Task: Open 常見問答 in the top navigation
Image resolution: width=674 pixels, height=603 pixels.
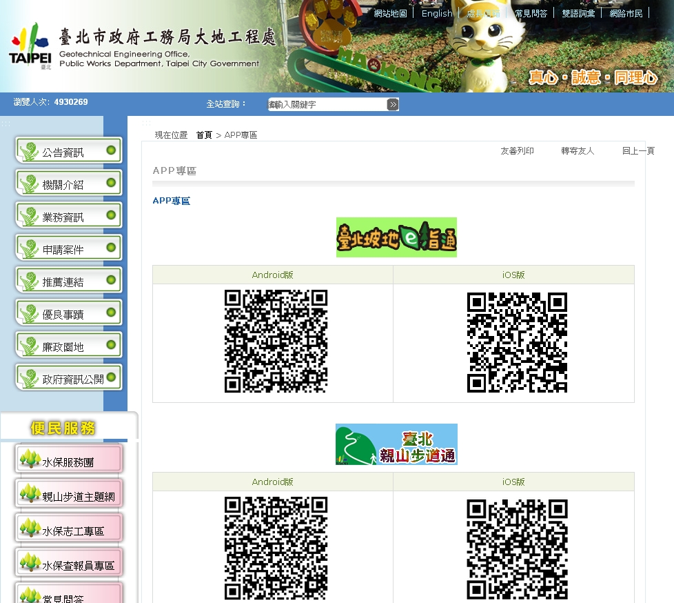Action: click(531, 13)
